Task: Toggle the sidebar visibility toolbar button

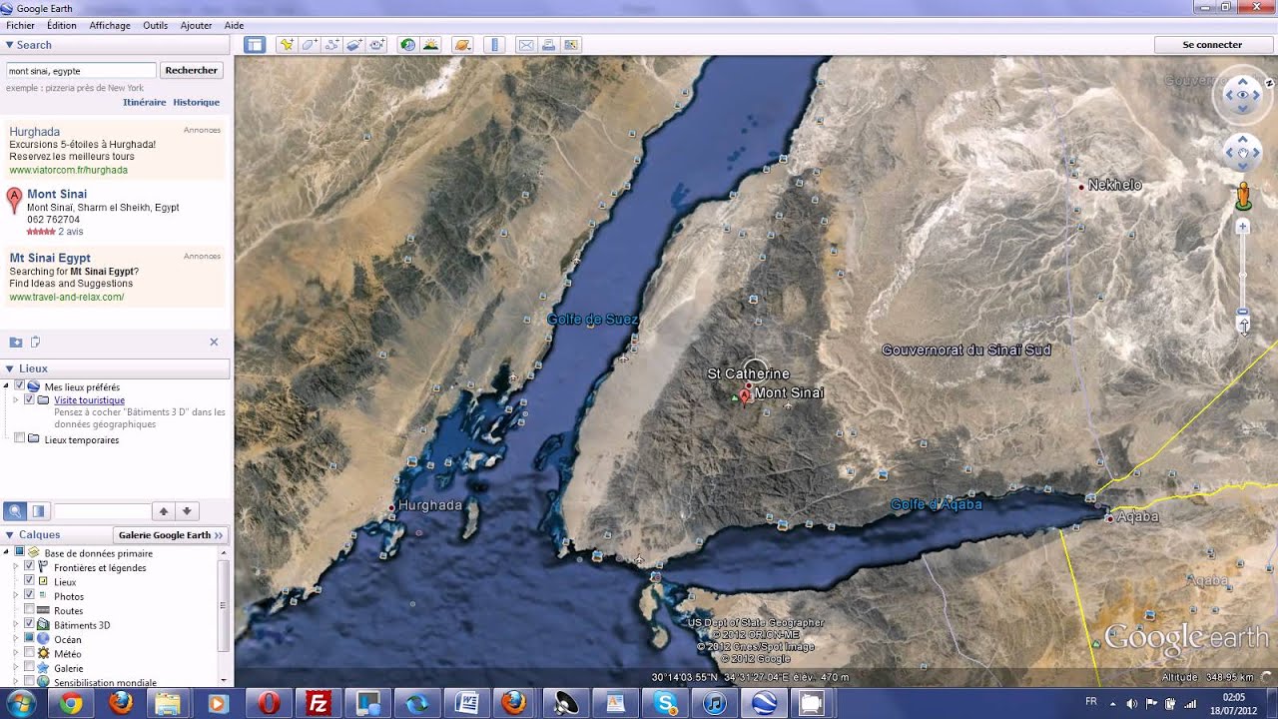Action: (255, 45)
